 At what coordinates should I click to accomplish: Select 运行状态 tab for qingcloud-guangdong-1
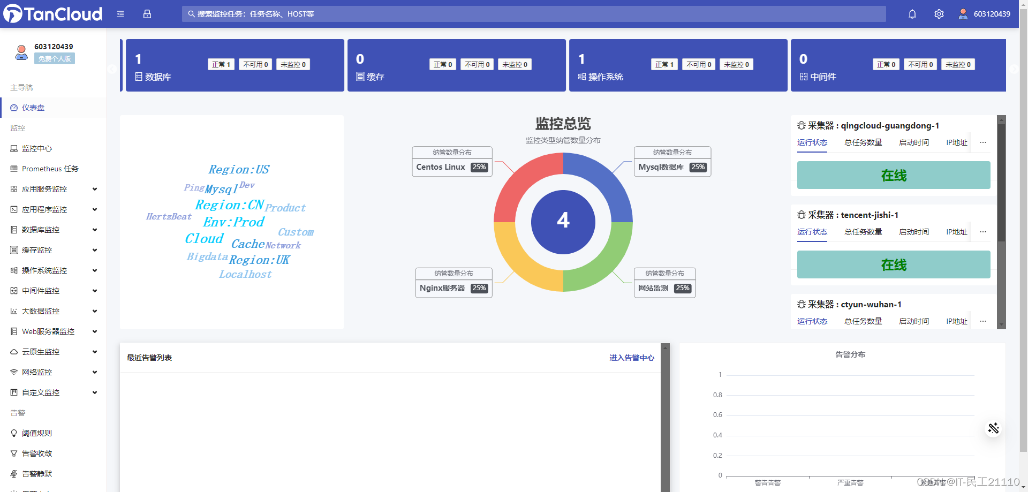812,142
